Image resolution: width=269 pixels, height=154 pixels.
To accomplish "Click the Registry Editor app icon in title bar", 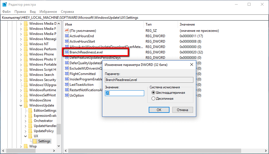I will tap(5, 5).
